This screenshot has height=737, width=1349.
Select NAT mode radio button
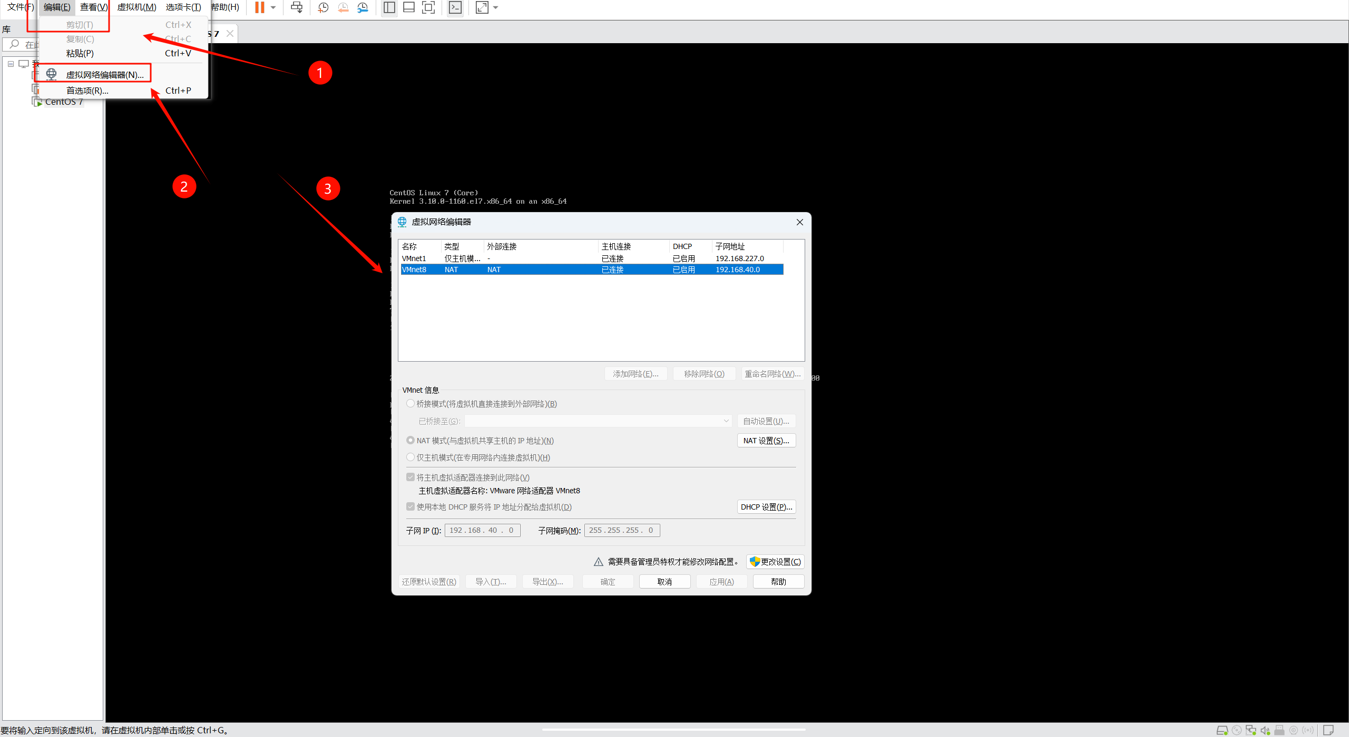pos(410,440)
